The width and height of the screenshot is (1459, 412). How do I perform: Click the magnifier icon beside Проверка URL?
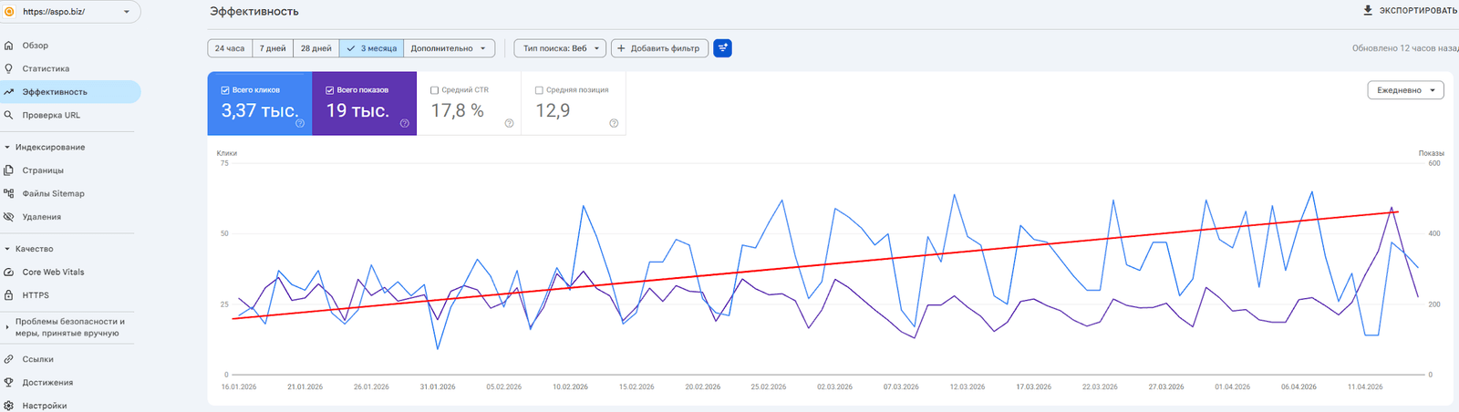(x=9, y=115)
